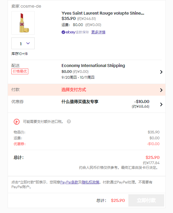
Task: Click the item price $35.90 below title
Action: point(69,18)
